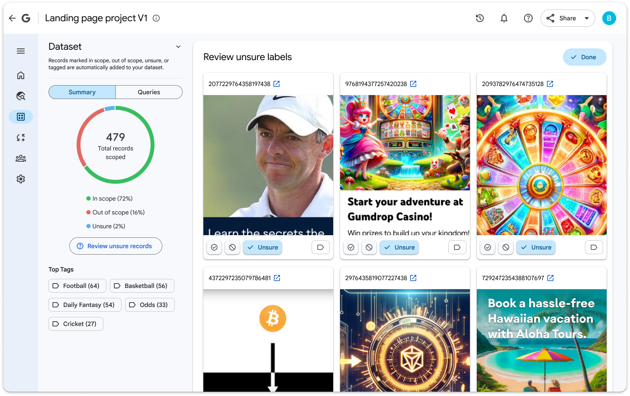Select the Football (64) tag
This screenshot has height=396, width=630.
pos(77,286)
